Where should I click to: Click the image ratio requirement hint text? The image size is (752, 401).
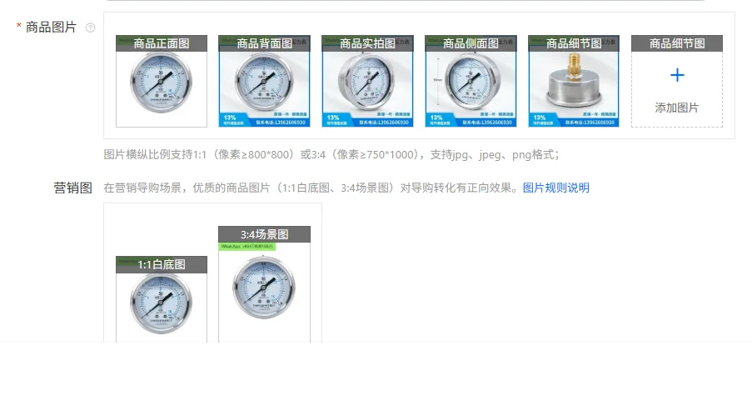pos(331,154)
